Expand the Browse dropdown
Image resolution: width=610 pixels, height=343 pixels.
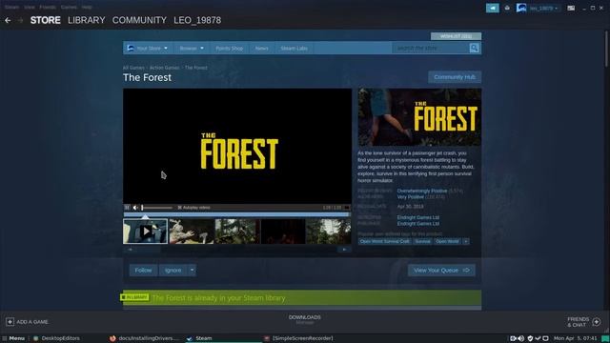(x=192, y=49)
